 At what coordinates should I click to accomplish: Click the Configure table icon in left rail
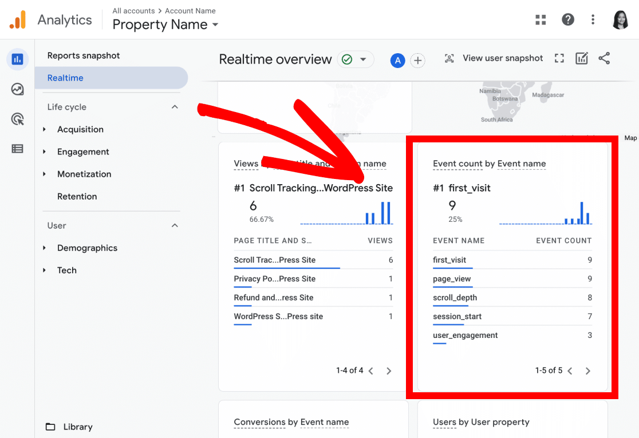[x=17, y=149]
